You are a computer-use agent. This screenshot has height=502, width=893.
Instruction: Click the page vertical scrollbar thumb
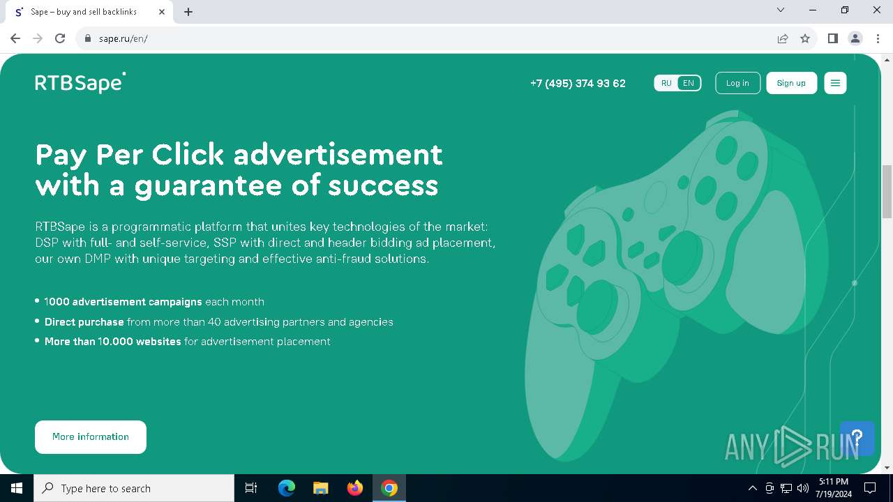(x=887, y=192)
